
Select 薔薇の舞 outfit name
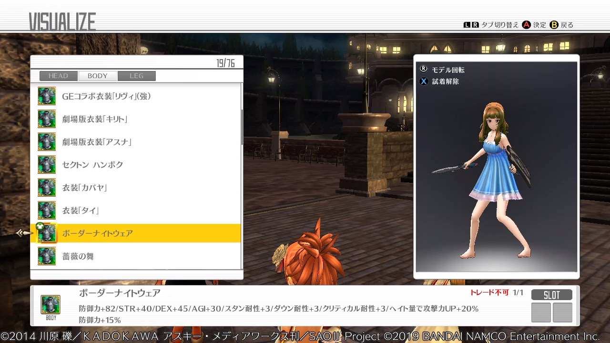click(78, 256)
